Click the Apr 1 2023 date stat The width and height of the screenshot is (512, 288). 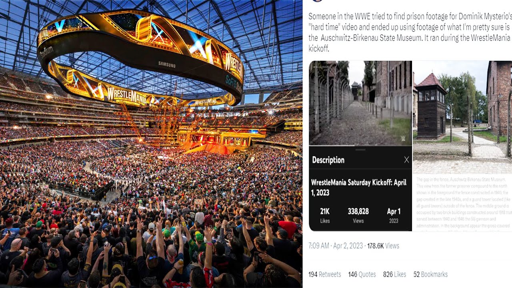pos(394,215)
